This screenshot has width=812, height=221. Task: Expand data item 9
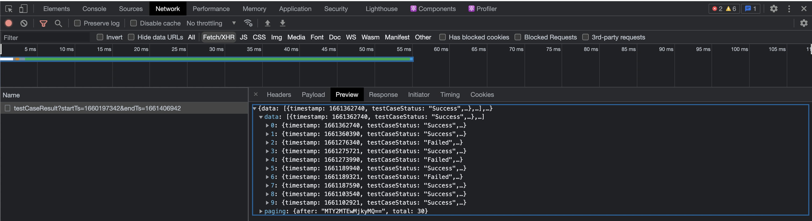point(267,203)
